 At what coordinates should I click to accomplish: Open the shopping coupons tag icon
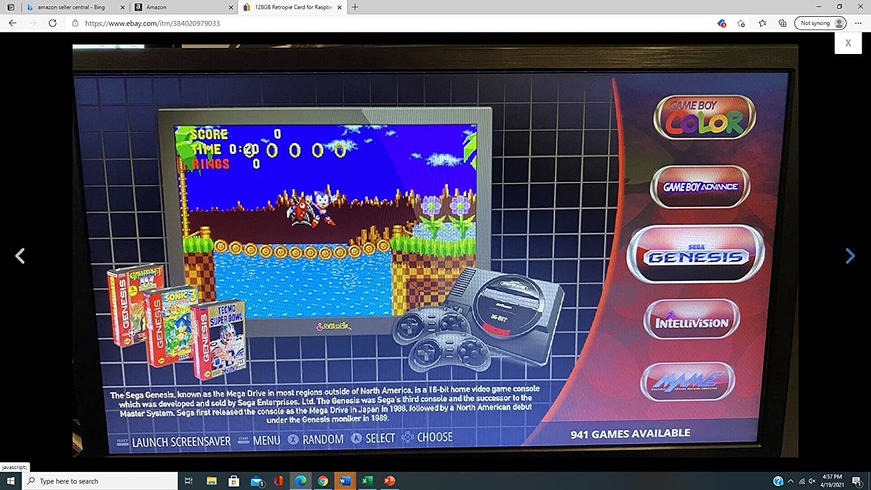tap(722, 23)
